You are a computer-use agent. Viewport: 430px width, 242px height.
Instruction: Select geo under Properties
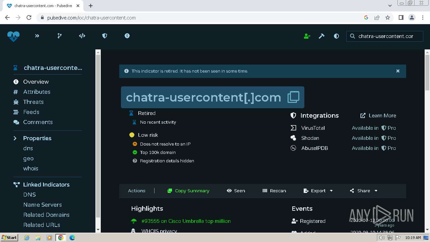point(28,158)
